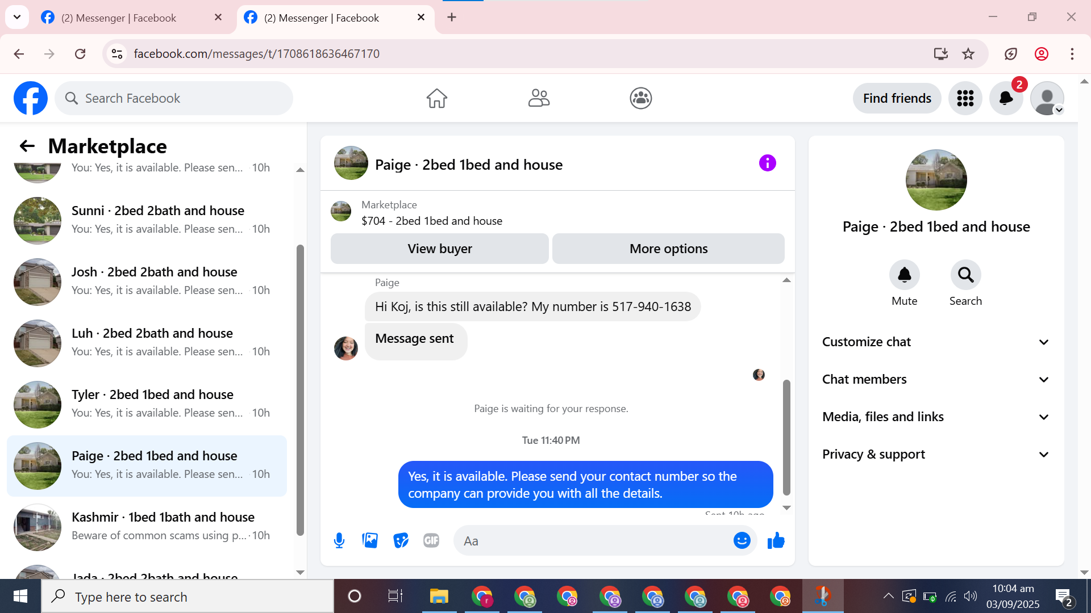The height and width of the screenshot is (613, 1091).
Task: Show hidden system tray icons
Action: 888,596
